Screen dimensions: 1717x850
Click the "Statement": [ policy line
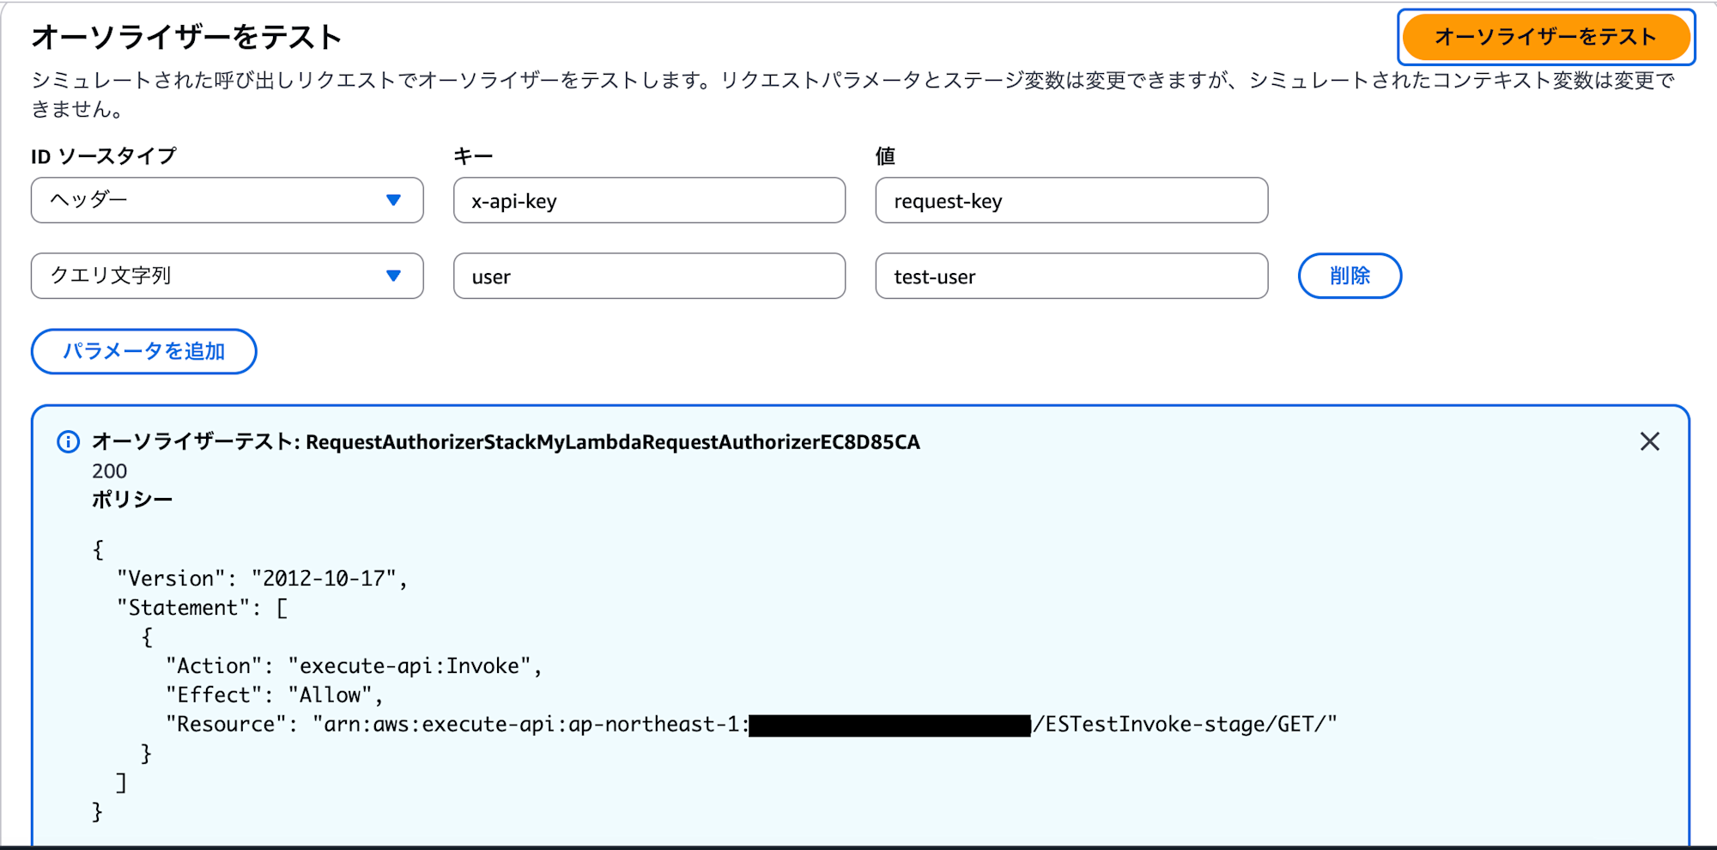point(203,608)
